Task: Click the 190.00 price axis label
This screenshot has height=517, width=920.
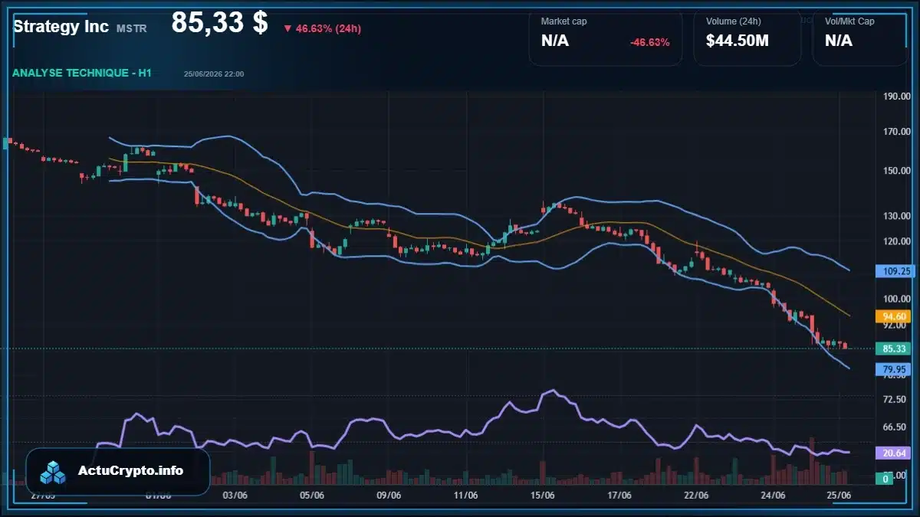Action: click(x=896, y=97)
